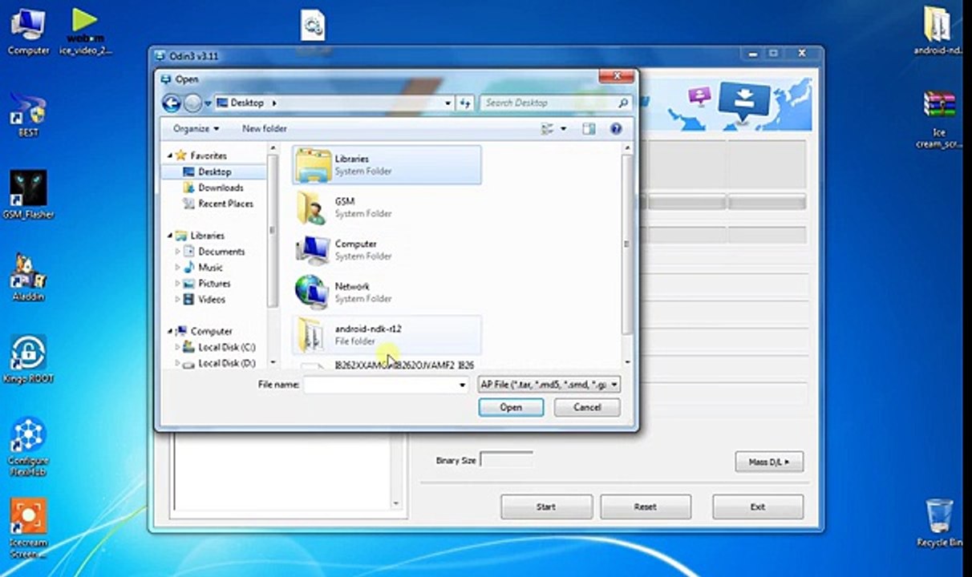The height and width of the screenshot is (577, 972).
Task: Change your view icon in dialog toolbar
Action: click(548, 128)
